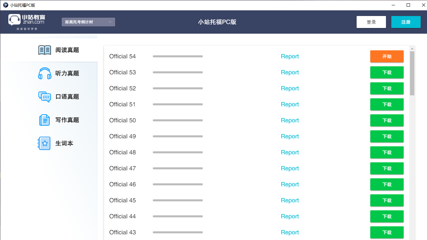Screen dimensions: 427x240
Task: Select the 阅读真题 reading section icon
Action: pyautogui.click(x=44, y=50)
